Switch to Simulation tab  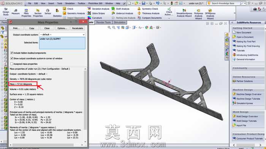(120, 22)
